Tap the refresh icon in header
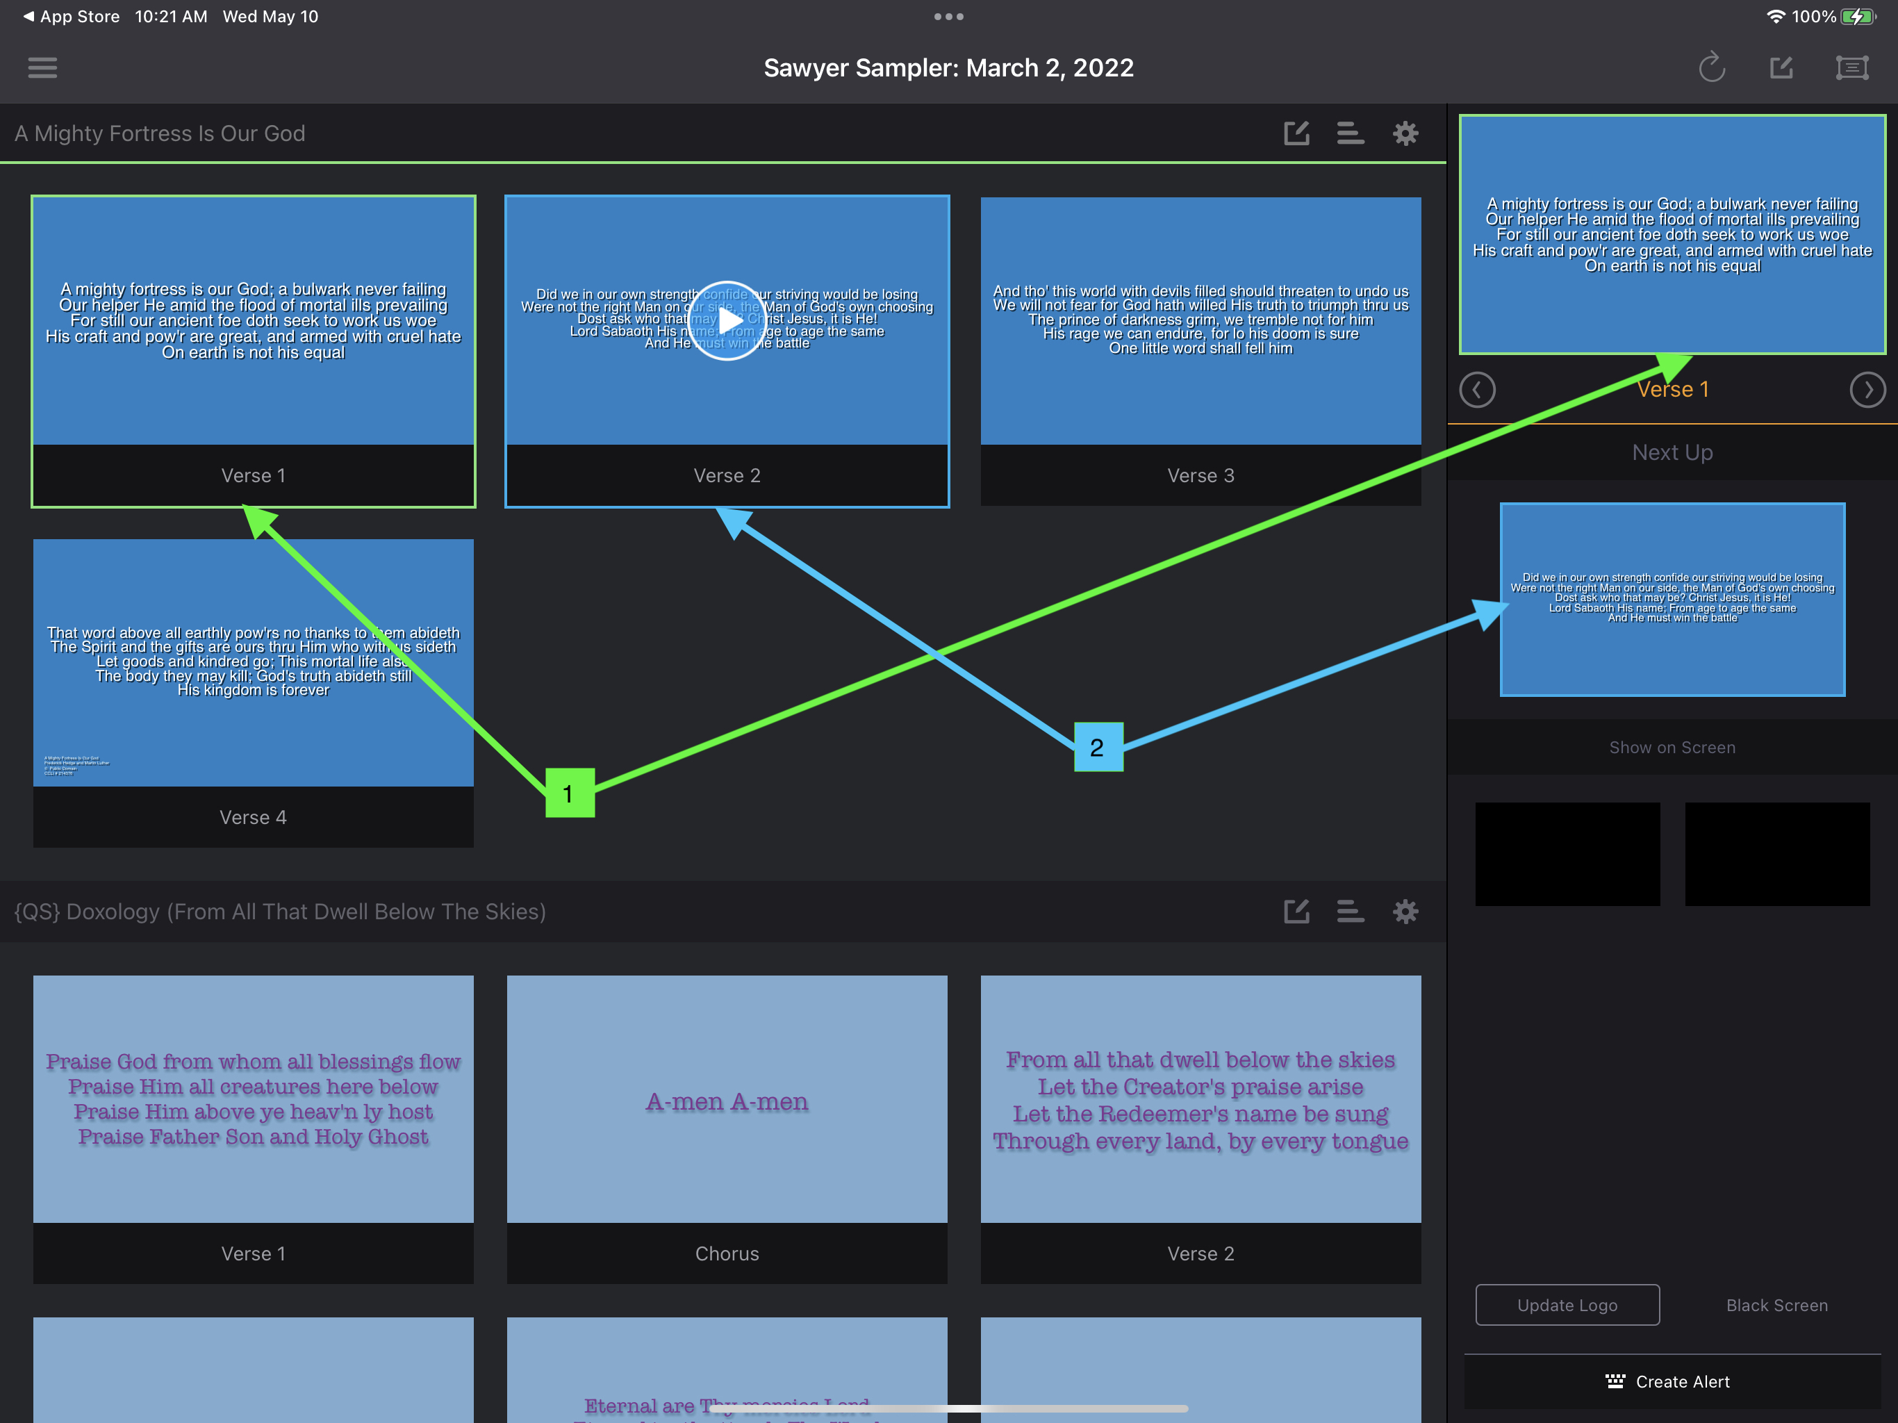Viewport: 1898px width, 1423px height. coord(1711,67)
